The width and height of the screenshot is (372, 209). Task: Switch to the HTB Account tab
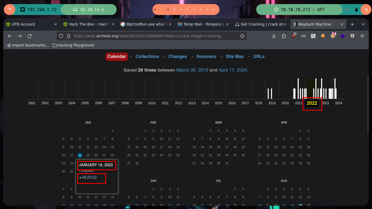[x=32, y=24]
